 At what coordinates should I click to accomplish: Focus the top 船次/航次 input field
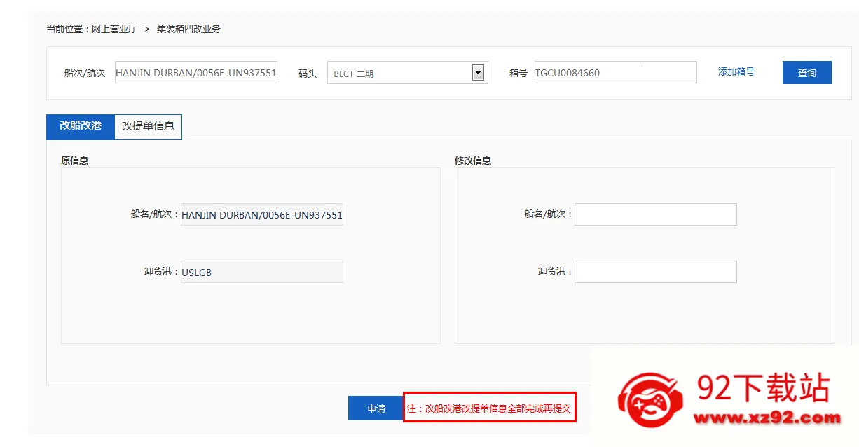click(x=196, y=72)
